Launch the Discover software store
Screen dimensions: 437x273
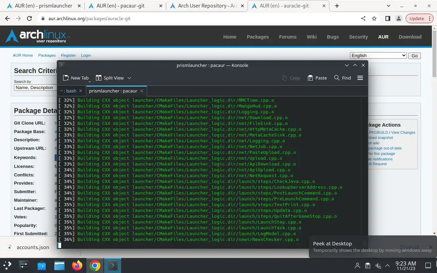pos(42,265)
